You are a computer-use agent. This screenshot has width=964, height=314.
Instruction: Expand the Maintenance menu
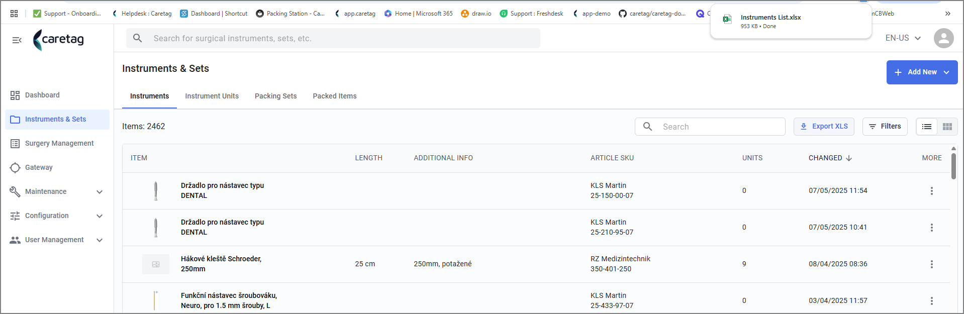click(x=57, y=192)
